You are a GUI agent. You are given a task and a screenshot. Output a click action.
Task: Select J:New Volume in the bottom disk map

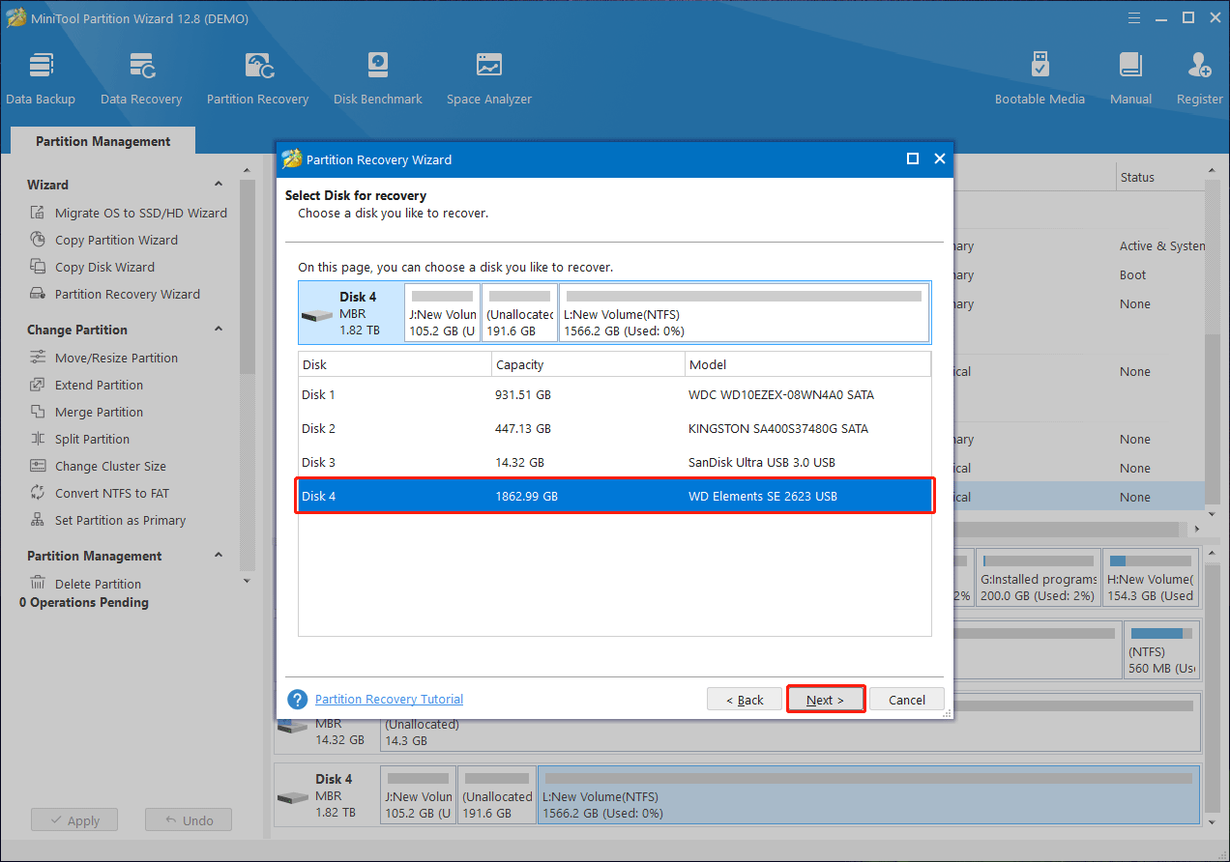[x=418, y=796]
